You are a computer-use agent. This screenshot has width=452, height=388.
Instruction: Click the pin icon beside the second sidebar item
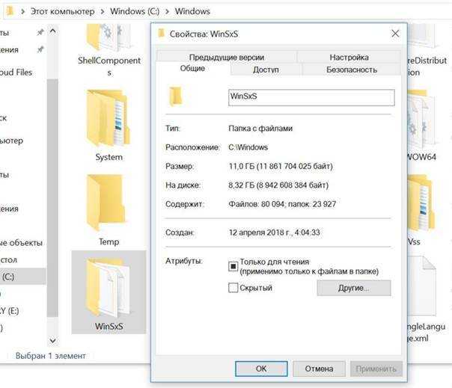[x=40, y=49]
